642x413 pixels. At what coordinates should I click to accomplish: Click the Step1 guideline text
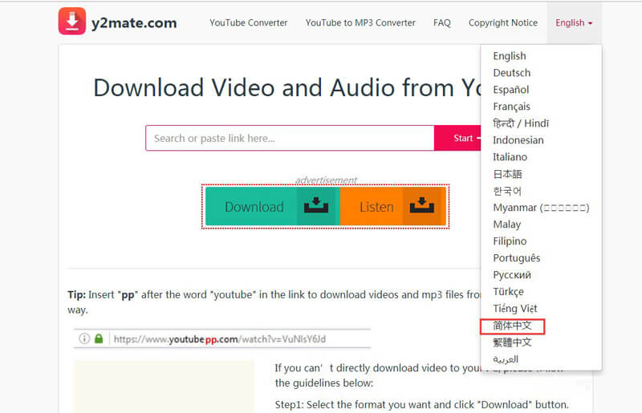click(422, 405)
